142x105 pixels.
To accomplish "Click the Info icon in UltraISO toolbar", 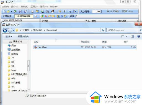I will (x=65, y=12).
